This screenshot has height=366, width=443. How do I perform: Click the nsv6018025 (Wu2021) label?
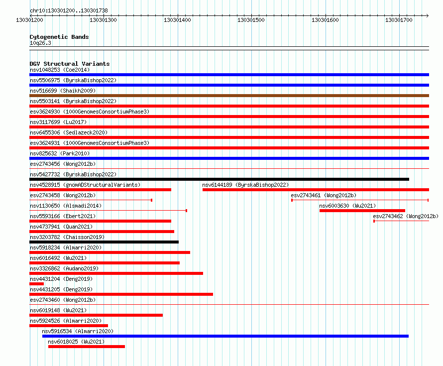click(76, 342)
